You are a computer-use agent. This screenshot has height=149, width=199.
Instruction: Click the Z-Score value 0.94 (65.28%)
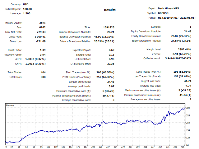181,54
